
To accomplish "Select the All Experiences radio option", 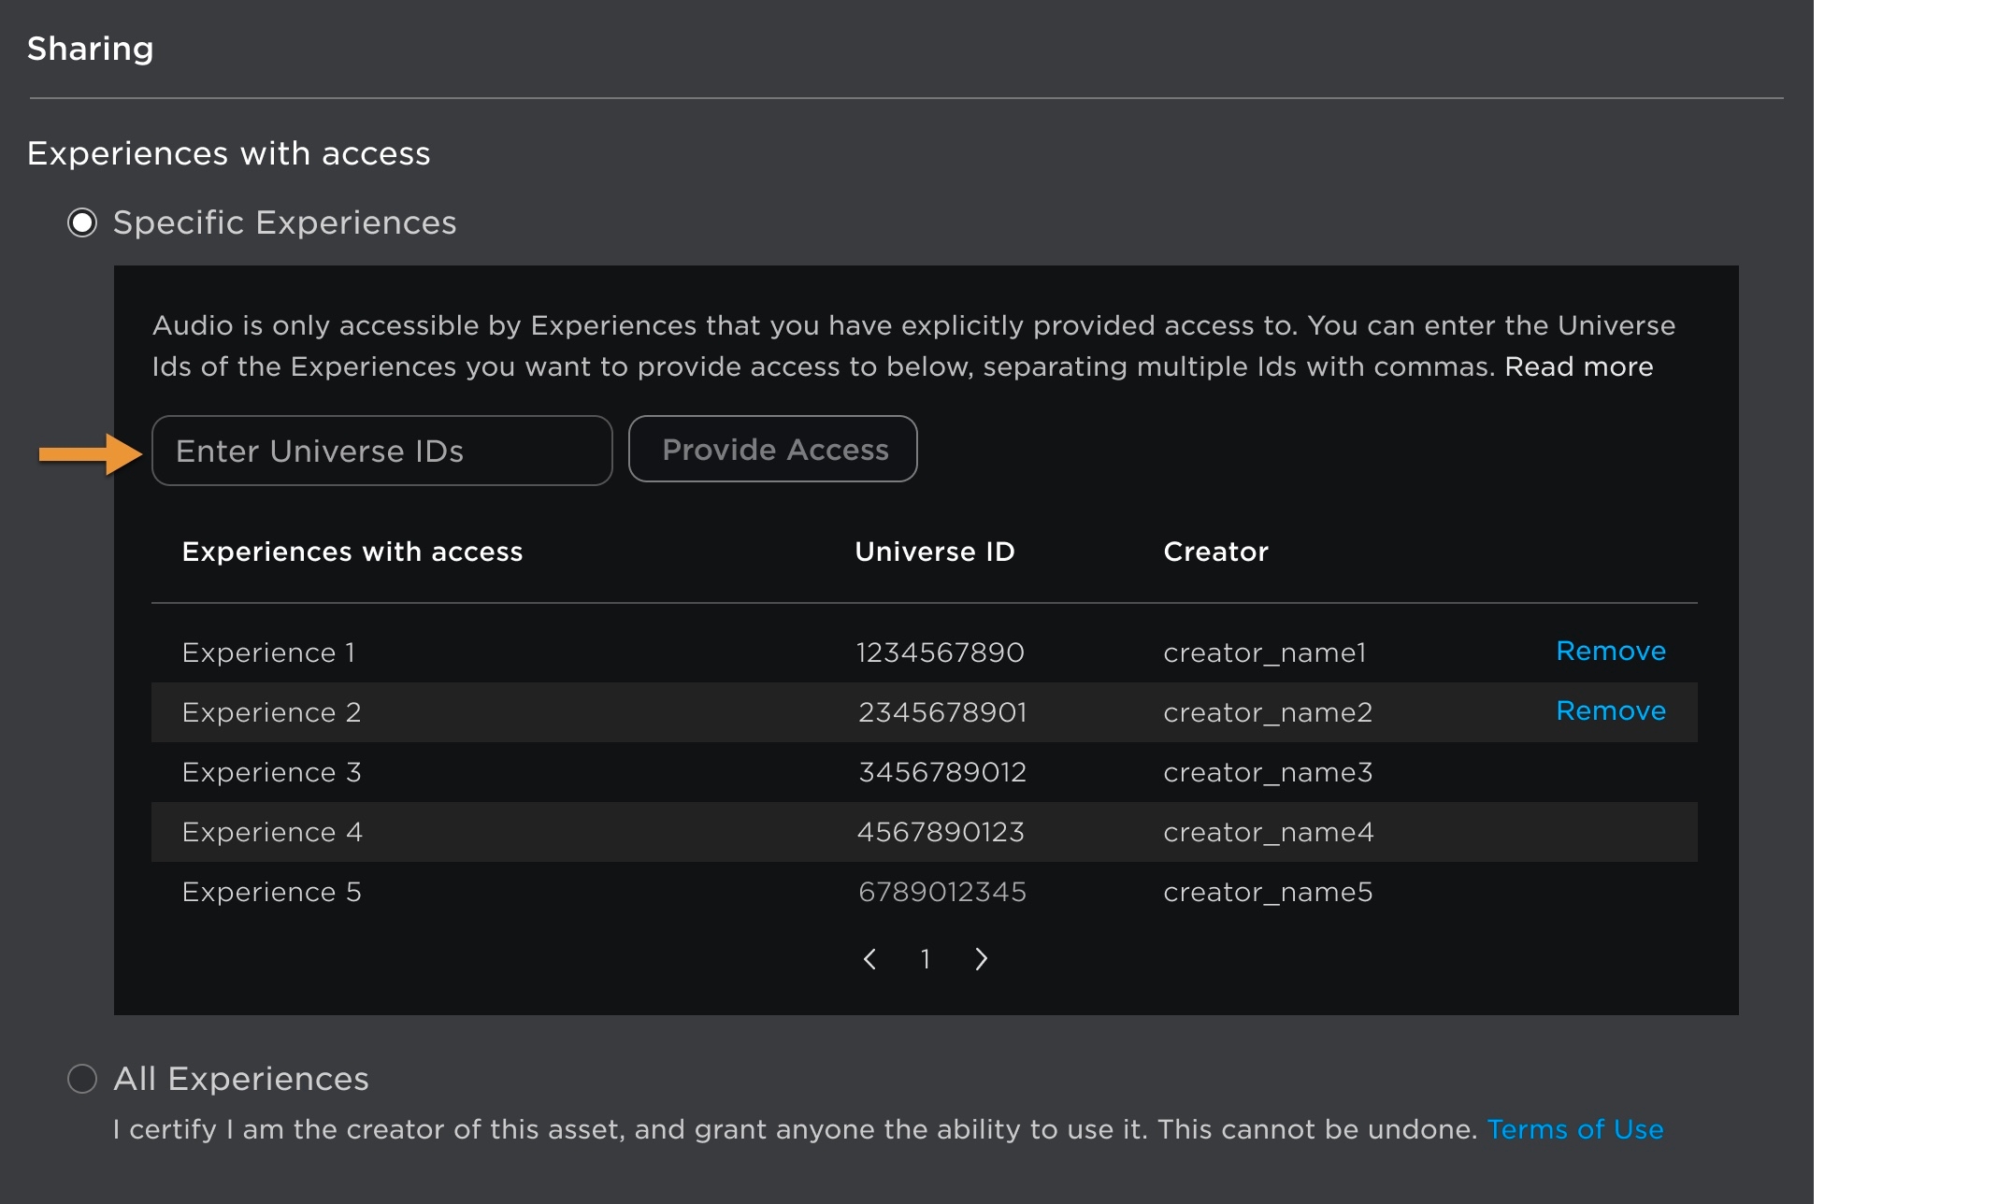I will [x=82, y=1079].
